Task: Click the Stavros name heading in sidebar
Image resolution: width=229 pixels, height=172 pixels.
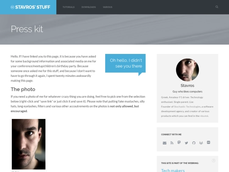Action: [x=187, y=85]
